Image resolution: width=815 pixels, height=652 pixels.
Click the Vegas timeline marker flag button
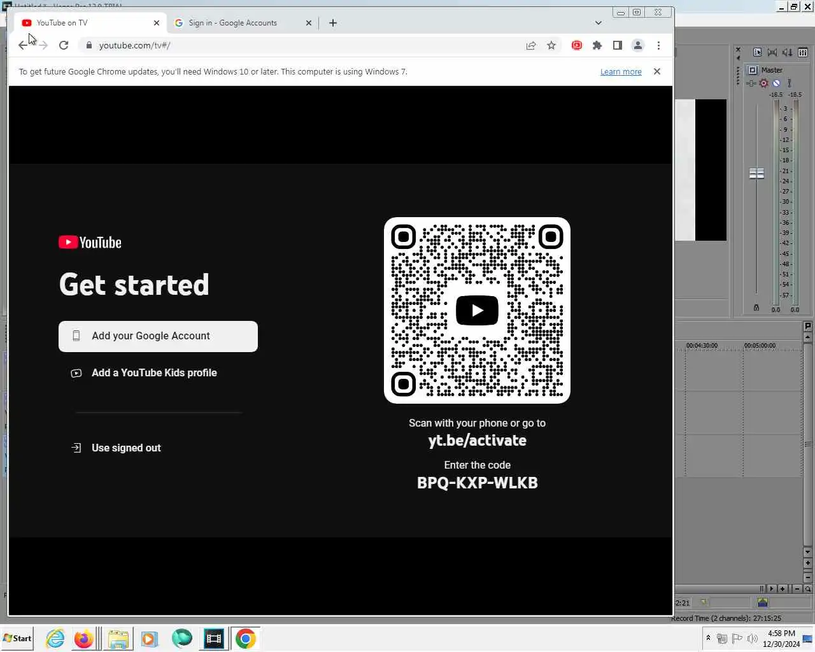pyautogui.click(x=808, y=326)
